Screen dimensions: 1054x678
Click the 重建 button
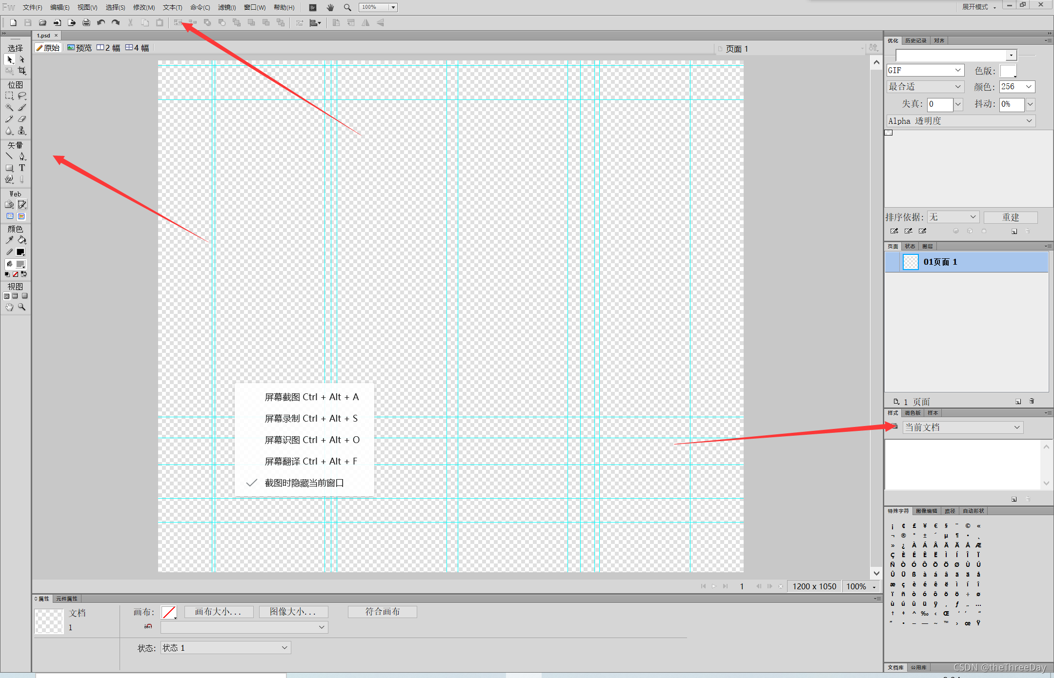click(1011, 217)
